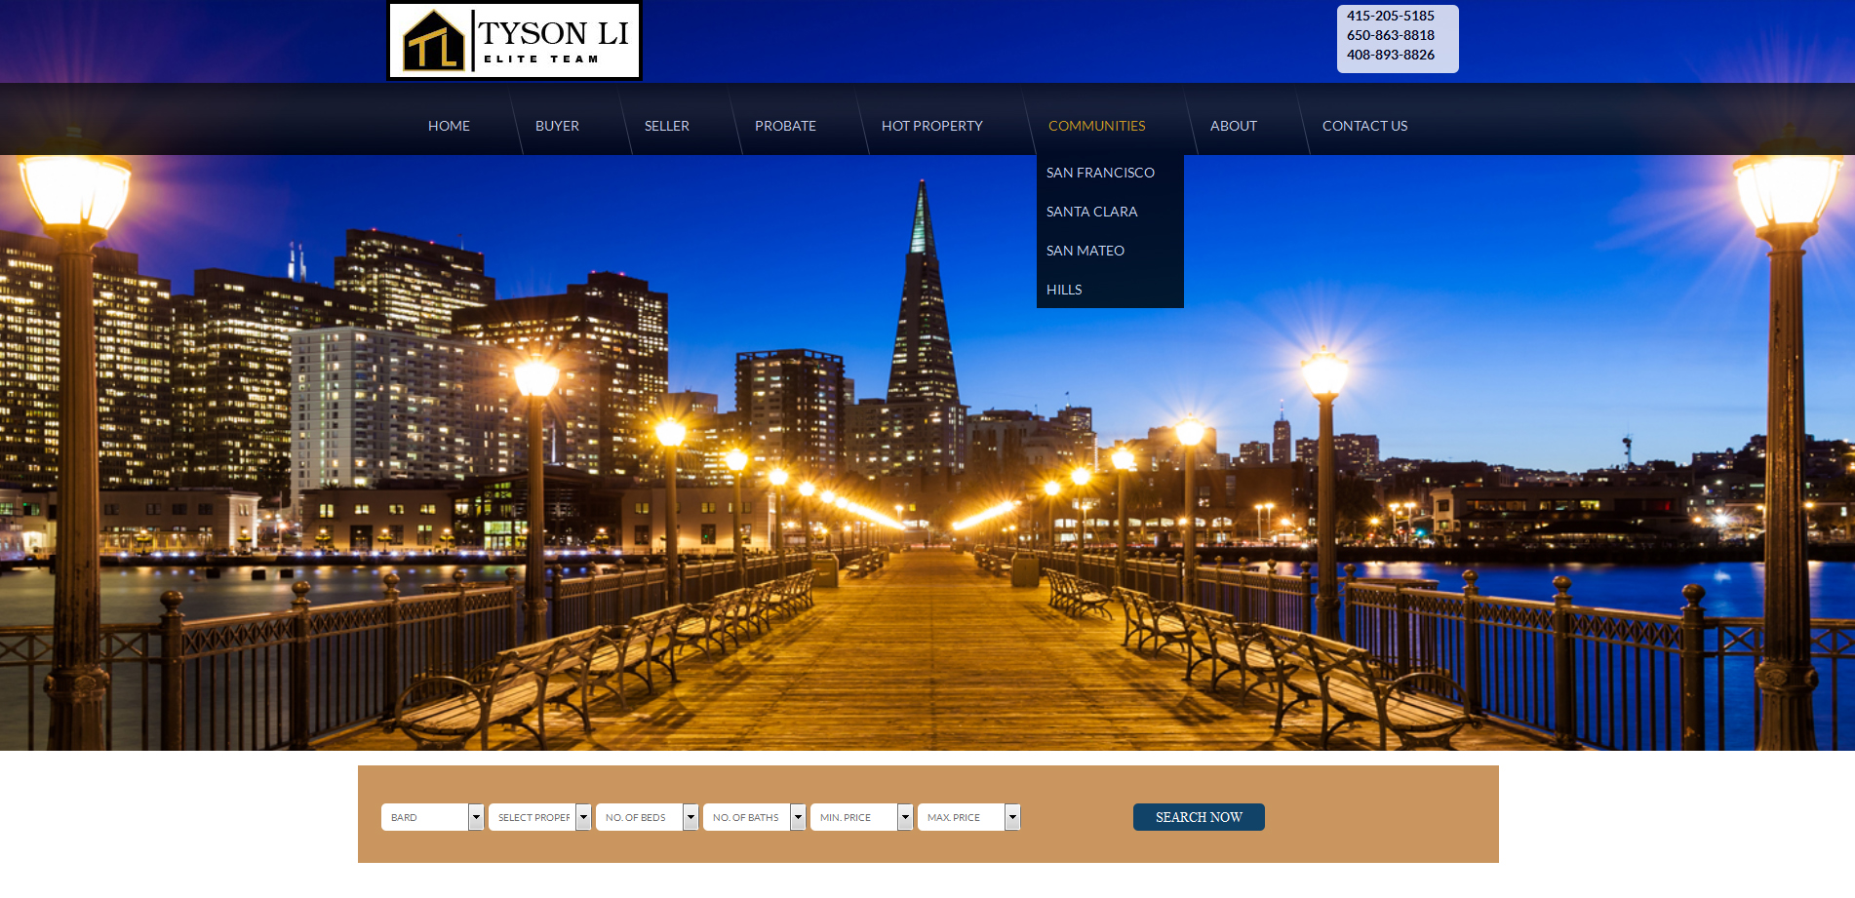Open the Seller menu item

[666, 126]
